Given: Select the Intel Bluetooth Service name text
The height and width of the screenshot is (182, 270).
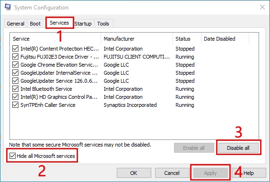Looking at the screenshot, I should [x=46, y=89].
